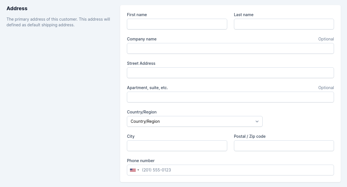Select the Apartment, suite, etc. field
Image resolution: width=347 pixels, height=187 pixels.
[x=230, y=97]
